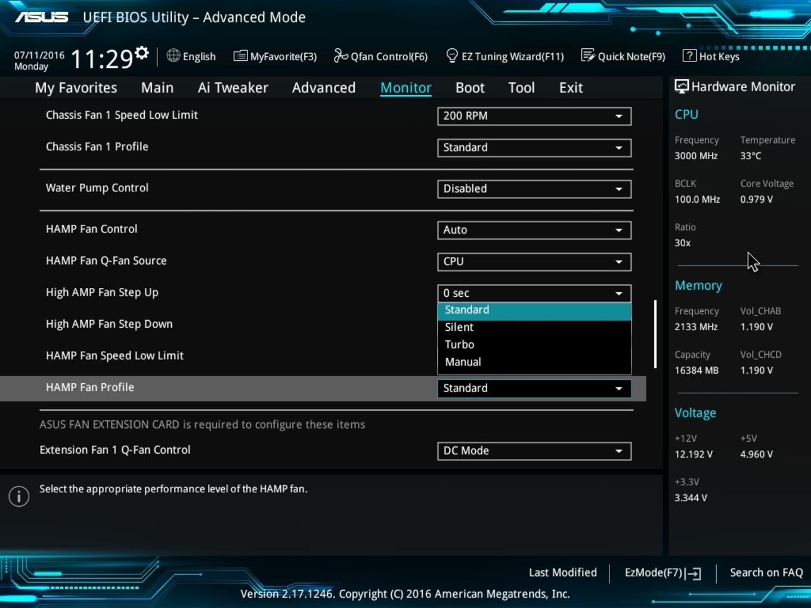
Task: Click the EZ Tuning Wizard bulb icon
Action: [452, 55]
